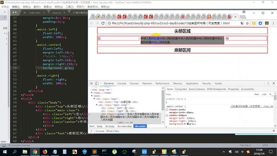277x156 pixels.
Task: Select html in DevTools breadcrumb
Action: click(x=92, y=126)
